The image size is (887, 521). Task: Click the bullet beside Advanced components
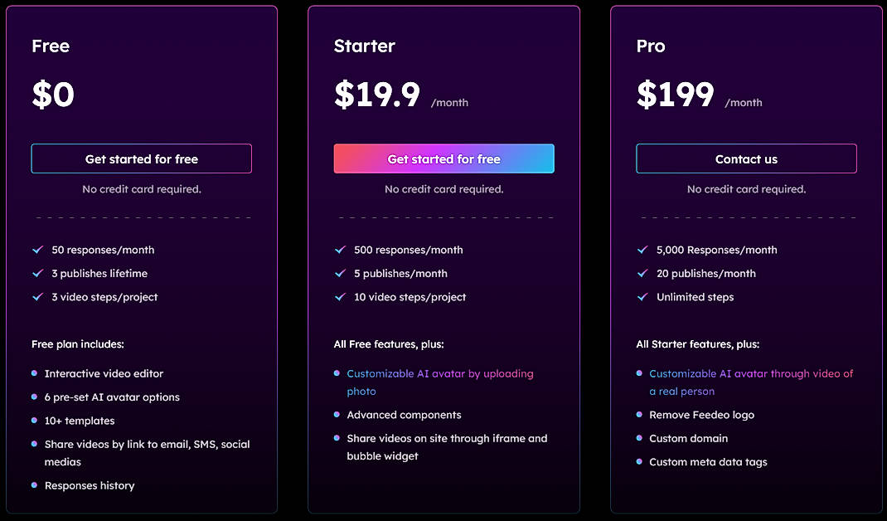337,414
